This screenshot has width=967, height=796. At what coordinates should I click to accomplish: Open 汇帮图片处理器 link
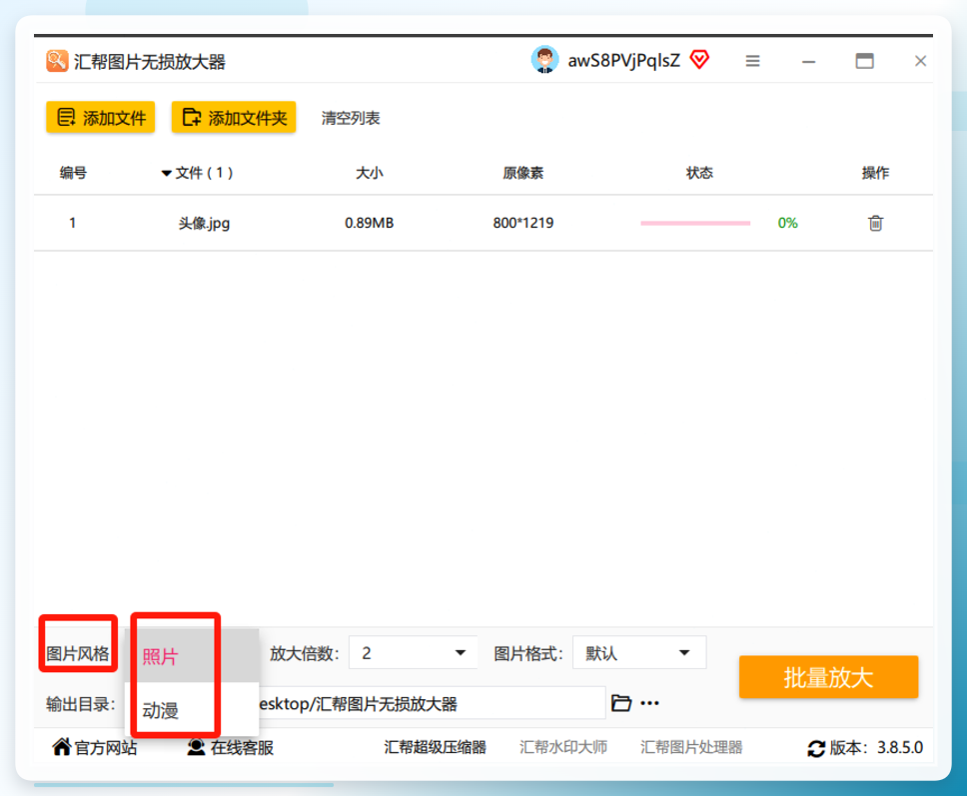[x=691, y=747]
